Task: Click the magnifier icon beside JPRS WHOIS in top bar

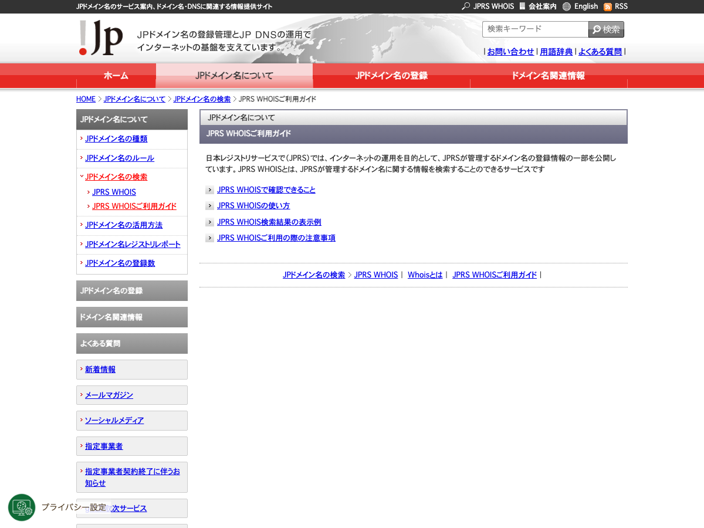Action: point(466,6)
